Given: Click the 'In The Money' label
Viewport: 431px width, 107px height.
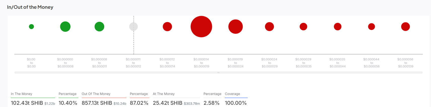Looking at the screenshot, I should (22, 94).
